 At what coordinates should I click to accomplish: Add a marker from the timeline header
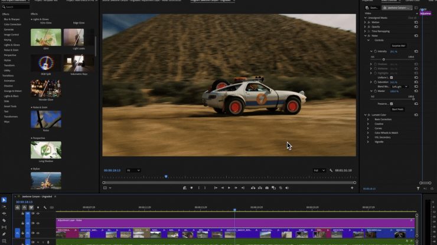[x=38, y=207]
